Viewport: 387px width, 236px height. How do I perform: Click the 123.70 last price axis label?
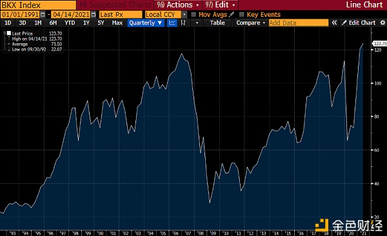pyautogui.click(x=380, y=44)
